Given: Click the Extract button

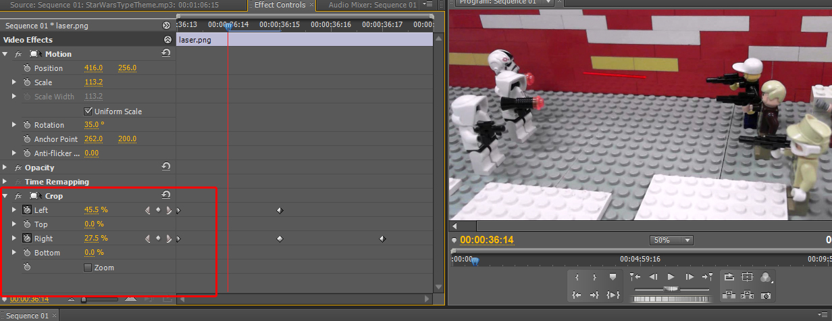Looking at the screenshot, I should click(x=747, y=295).
